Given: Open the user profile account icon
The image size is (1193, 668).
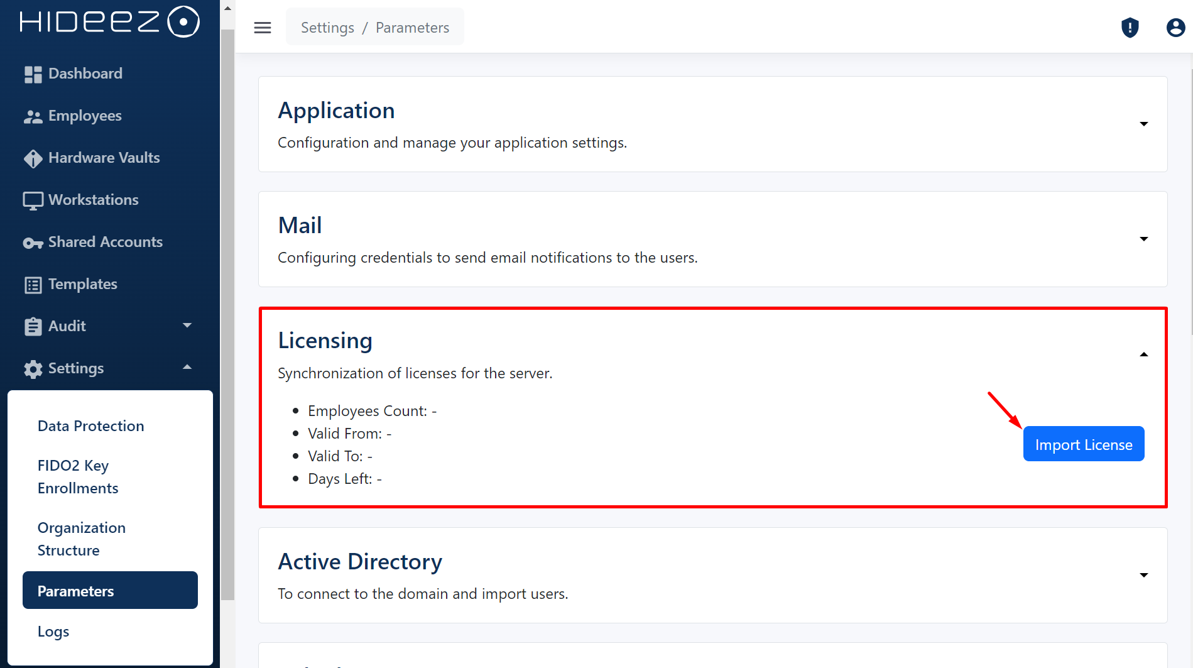Looking at the screenshot, I should 1175,28.
